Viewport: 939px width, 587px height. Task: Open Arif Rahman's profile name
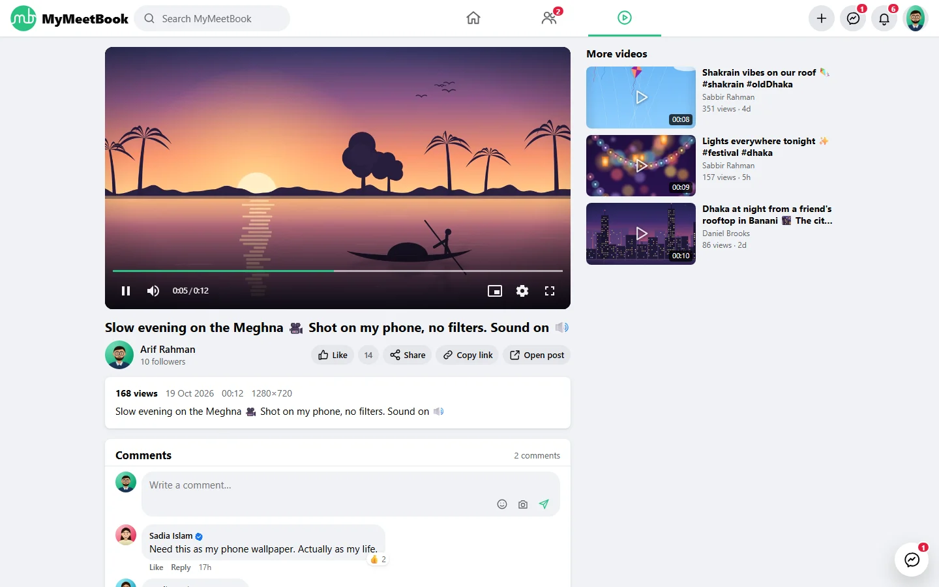[x=168, y=350]
